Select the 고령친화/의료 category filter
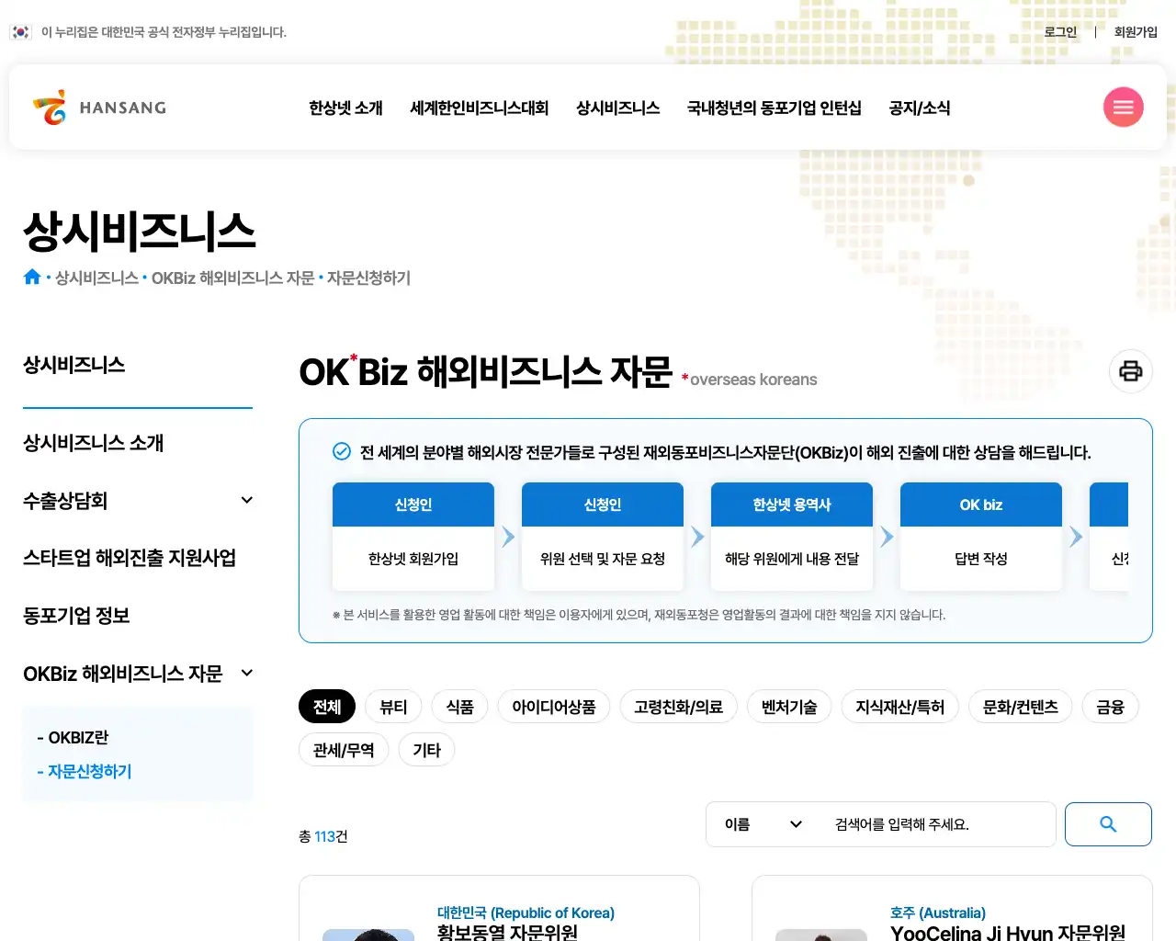 coord(679,707)
